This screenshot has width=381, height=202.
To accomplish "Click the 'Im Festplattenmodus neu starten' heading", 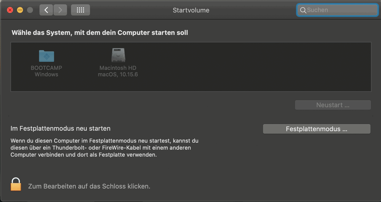I will 60,129.
